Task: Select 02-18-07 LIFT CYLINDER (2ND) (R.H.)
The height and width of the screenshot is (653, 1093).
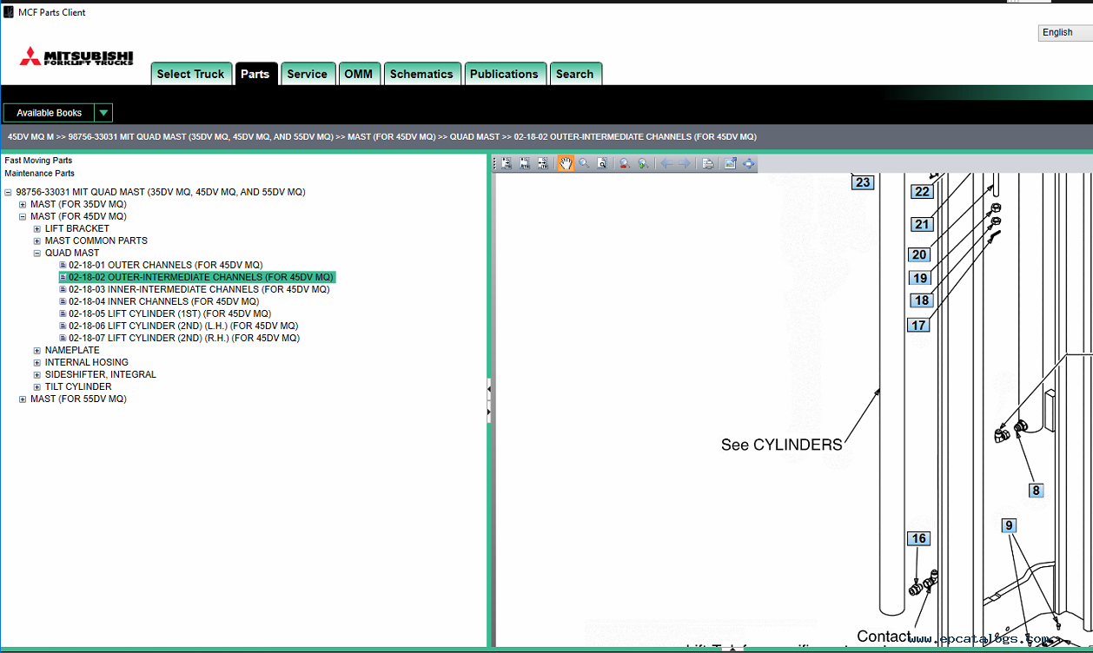Action: (185, 338)
